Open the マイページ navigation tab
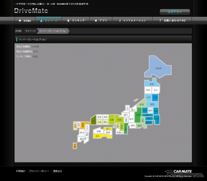This screenshot has height=181, width=207. tap(49, 20)
